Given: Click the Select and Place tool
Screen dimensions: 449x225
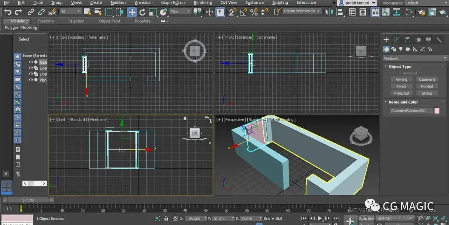Looking at the screenshot, I should (x=163, y=12).
